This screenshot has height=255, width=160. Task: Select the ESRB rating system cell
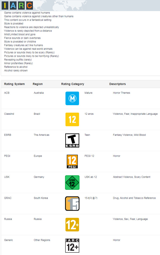8,135
